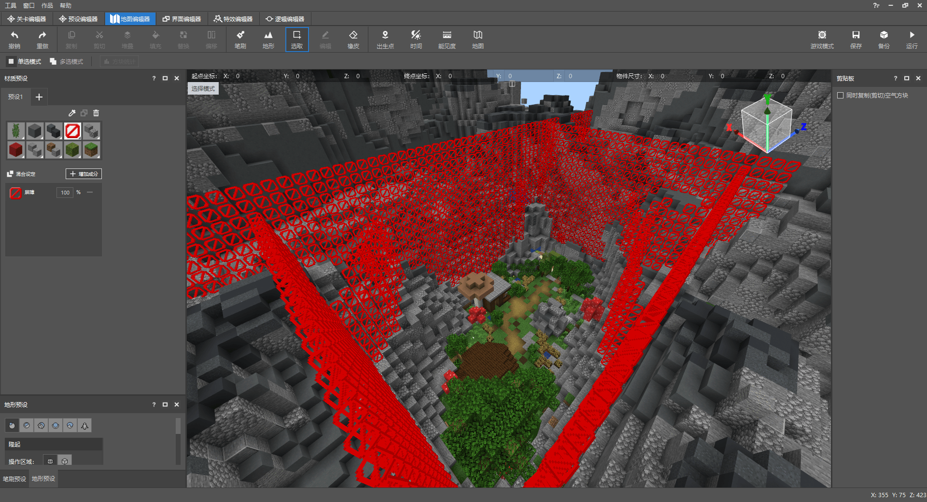Remove the 屏障 component with minus button
The width and height of the screenshot is (927, 502).
(90, 192)
